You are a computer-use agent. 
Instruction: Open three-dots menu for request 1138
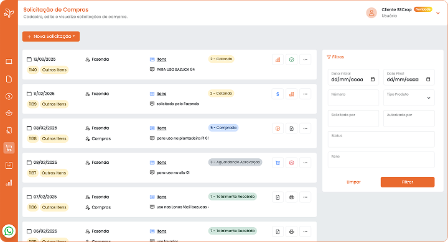(305, 128)
